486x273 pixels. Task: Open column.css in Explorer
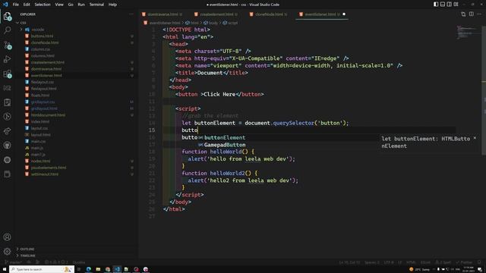[40, 49]
